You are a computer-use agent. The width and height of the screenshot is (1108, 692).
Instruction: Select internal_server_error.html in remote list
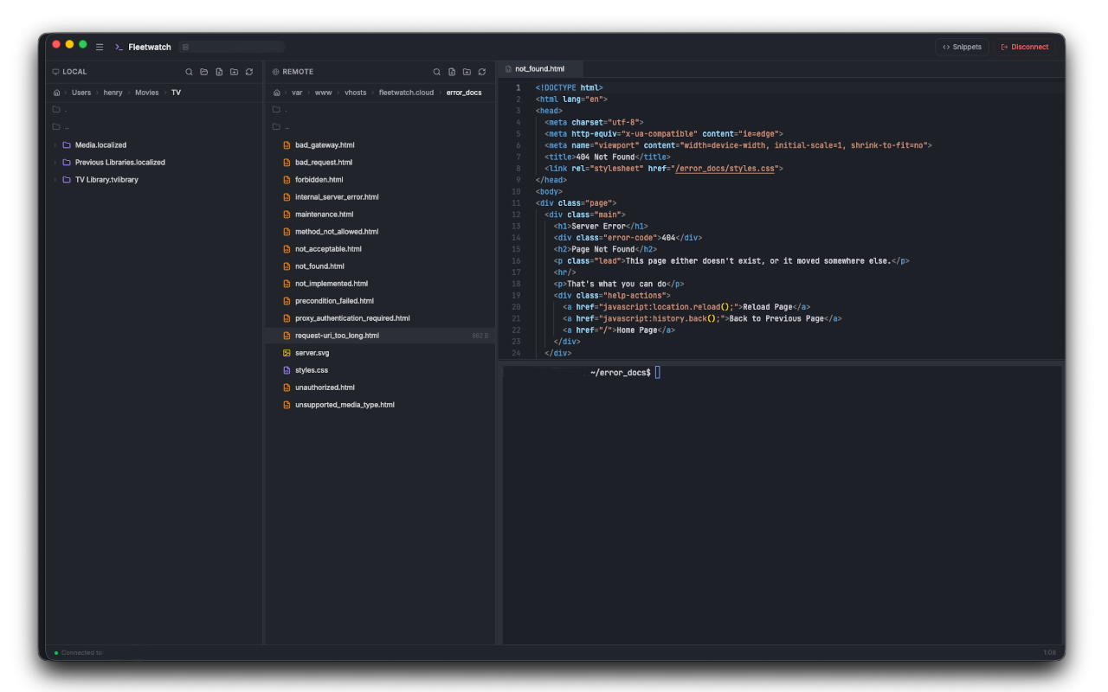click(x=380, y=197)
